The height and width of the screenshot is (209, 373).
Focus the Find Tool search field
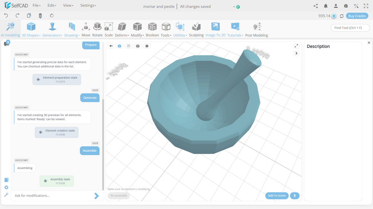click(350, 28)
